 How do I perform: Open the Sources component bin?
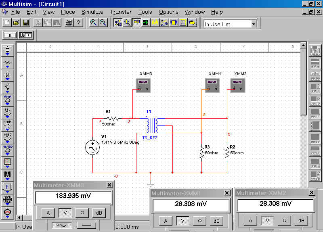click(8, 51)
